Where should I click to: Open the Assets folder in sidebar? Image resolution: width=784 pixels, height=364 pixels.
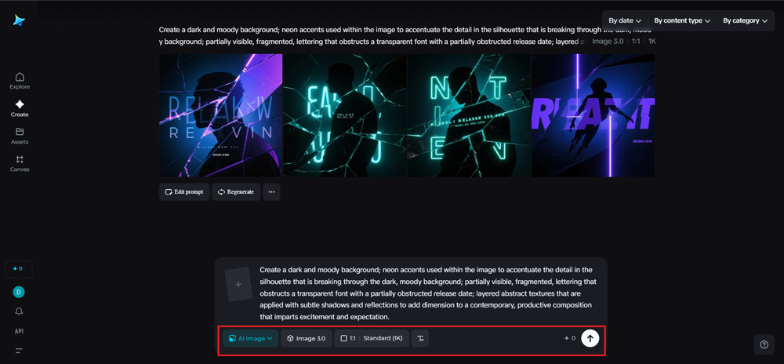click(20, 136)
